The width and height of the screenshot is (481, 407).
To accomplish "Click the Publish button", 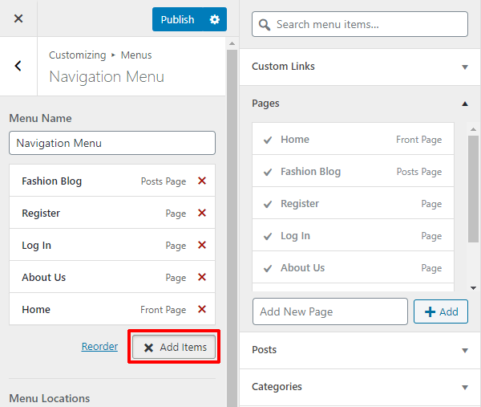I will coord(177,19).
